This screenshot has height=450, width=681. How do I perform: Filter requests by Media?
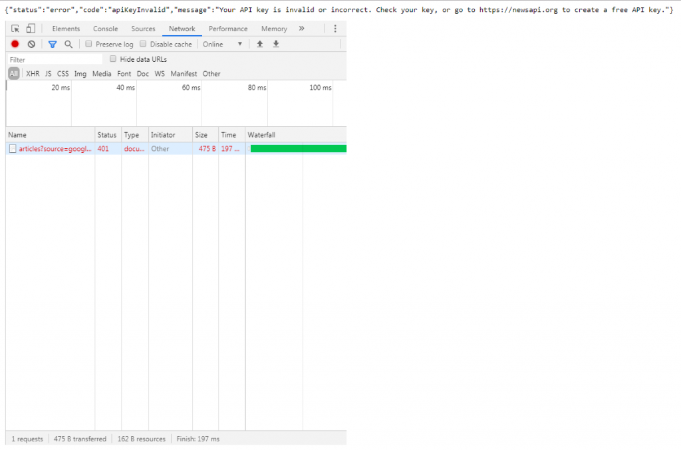pyautogui.click(x=102, y=74)
